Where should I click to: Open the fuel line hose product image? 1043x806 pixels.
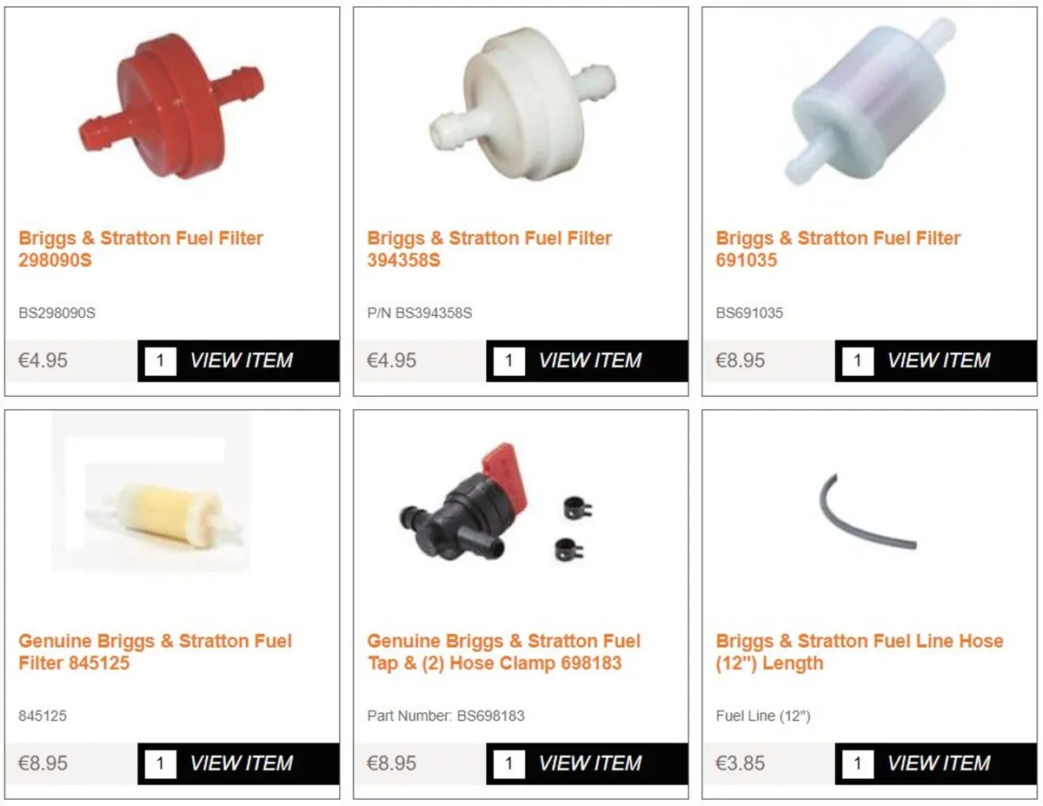click(x=867, y=511)
